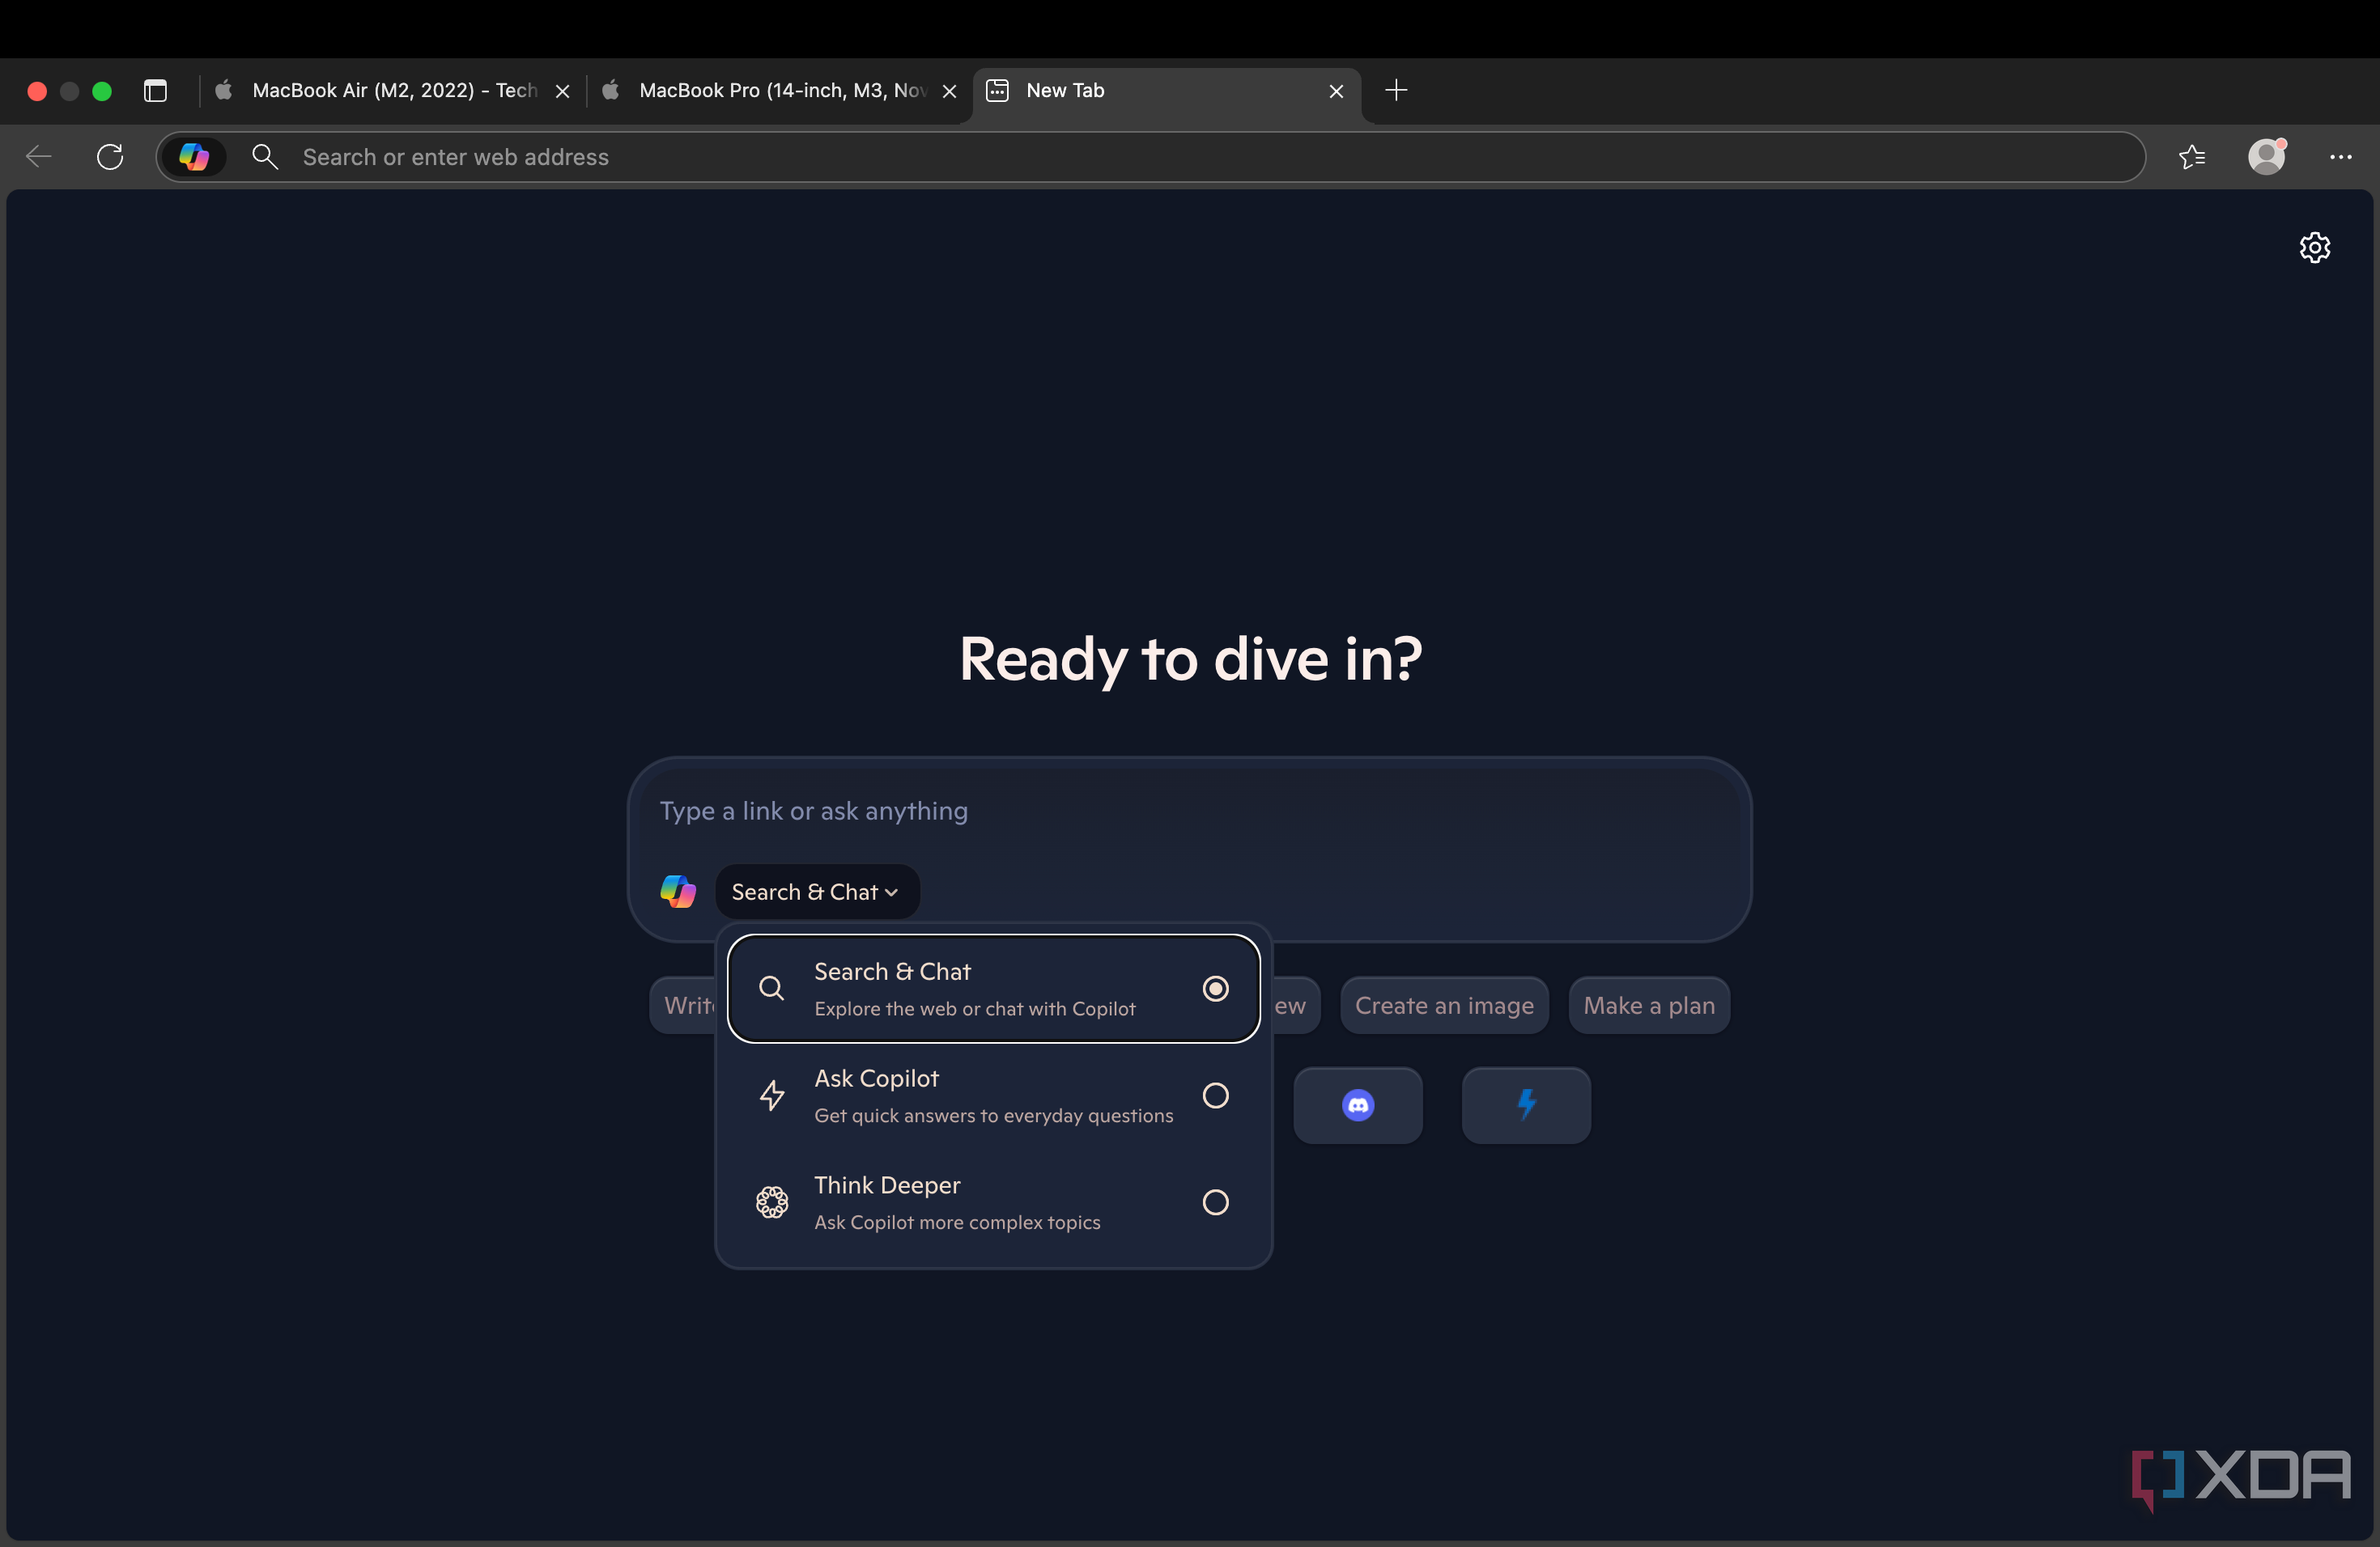2380x1547 pixels.
Task: Click the Make a plan suggestion
Action: coord(1649,1006)
